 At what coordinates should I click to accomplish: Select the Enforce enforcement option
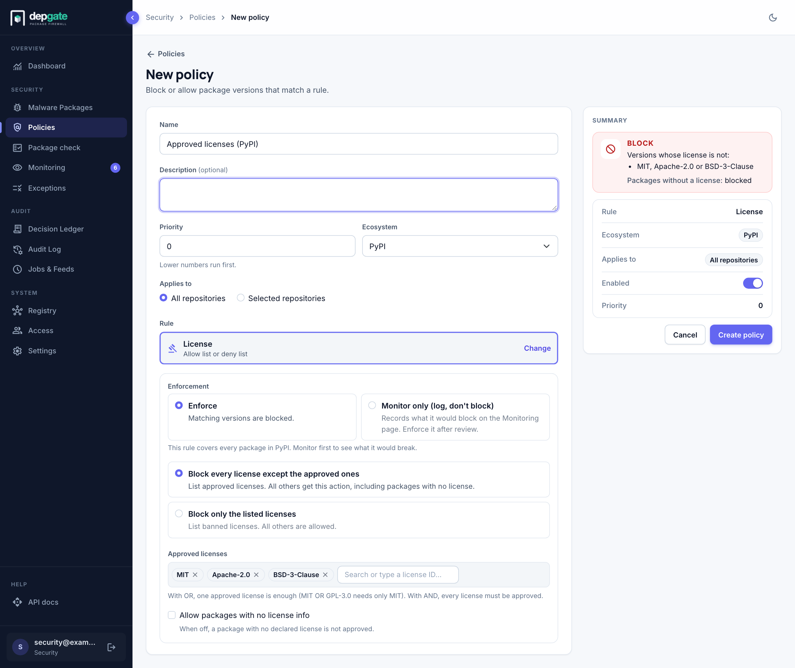click(x=262, y=417)
